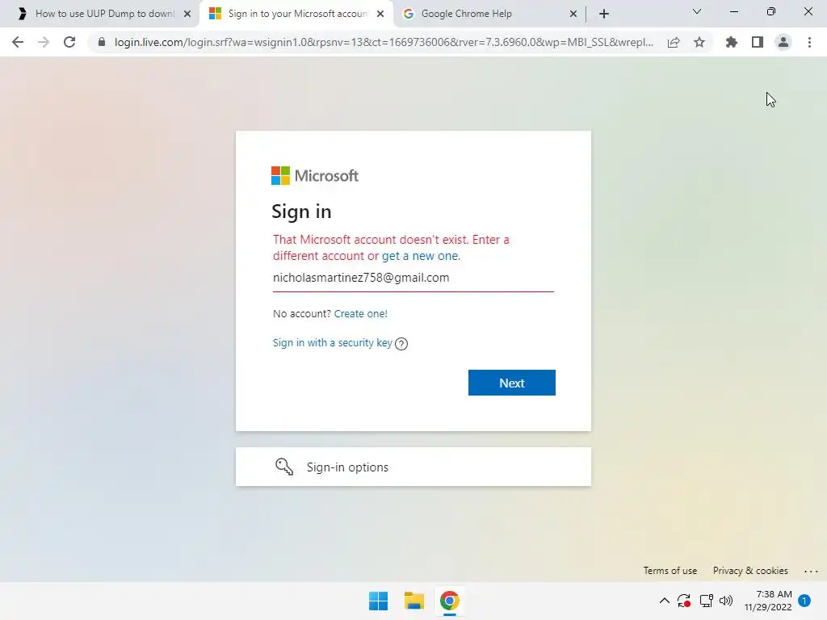Choose 'Sign in with a security key'

[x=332, y=342]
